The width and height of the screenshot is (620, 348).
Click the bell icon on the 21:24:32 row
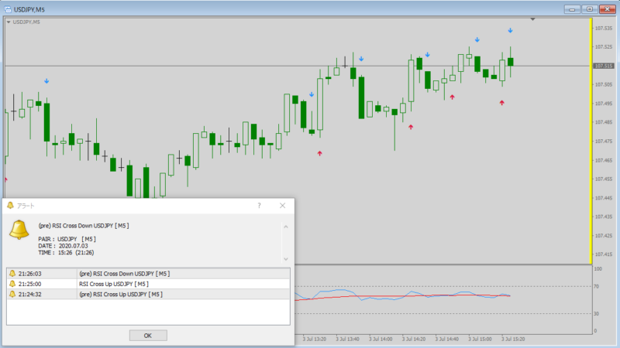click(x=12, y=294)
